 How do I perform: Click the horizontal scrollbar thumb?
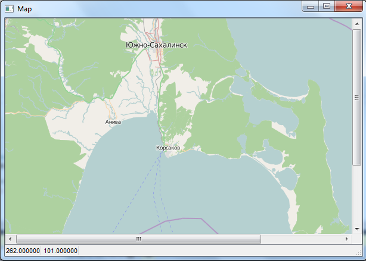[138, 239]
